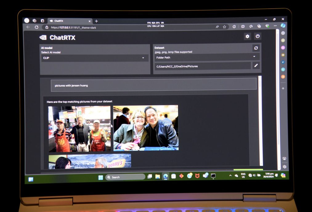
Task: Toggle the browser split screen icon
Action: click(x=243, y=27)
